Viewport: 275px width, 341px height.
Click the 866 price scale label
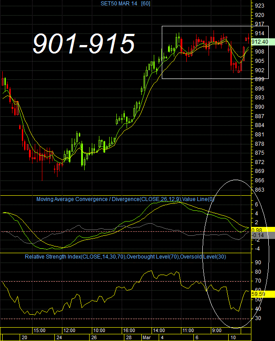259,180
